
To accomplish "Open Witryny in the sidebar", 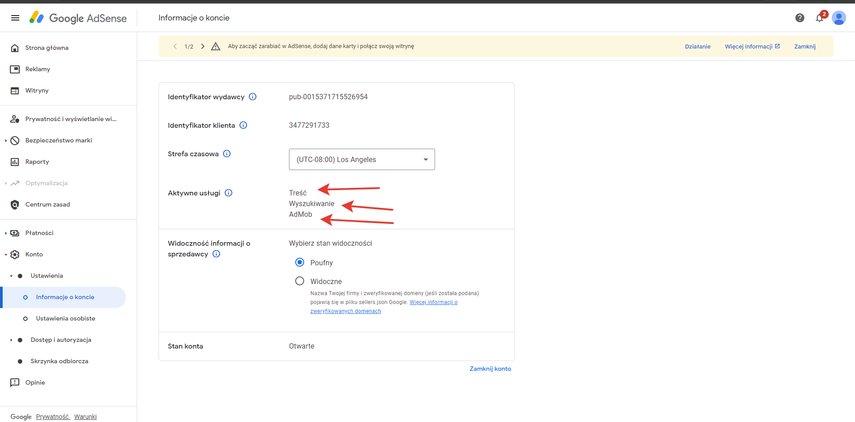I will coord(37,90).
